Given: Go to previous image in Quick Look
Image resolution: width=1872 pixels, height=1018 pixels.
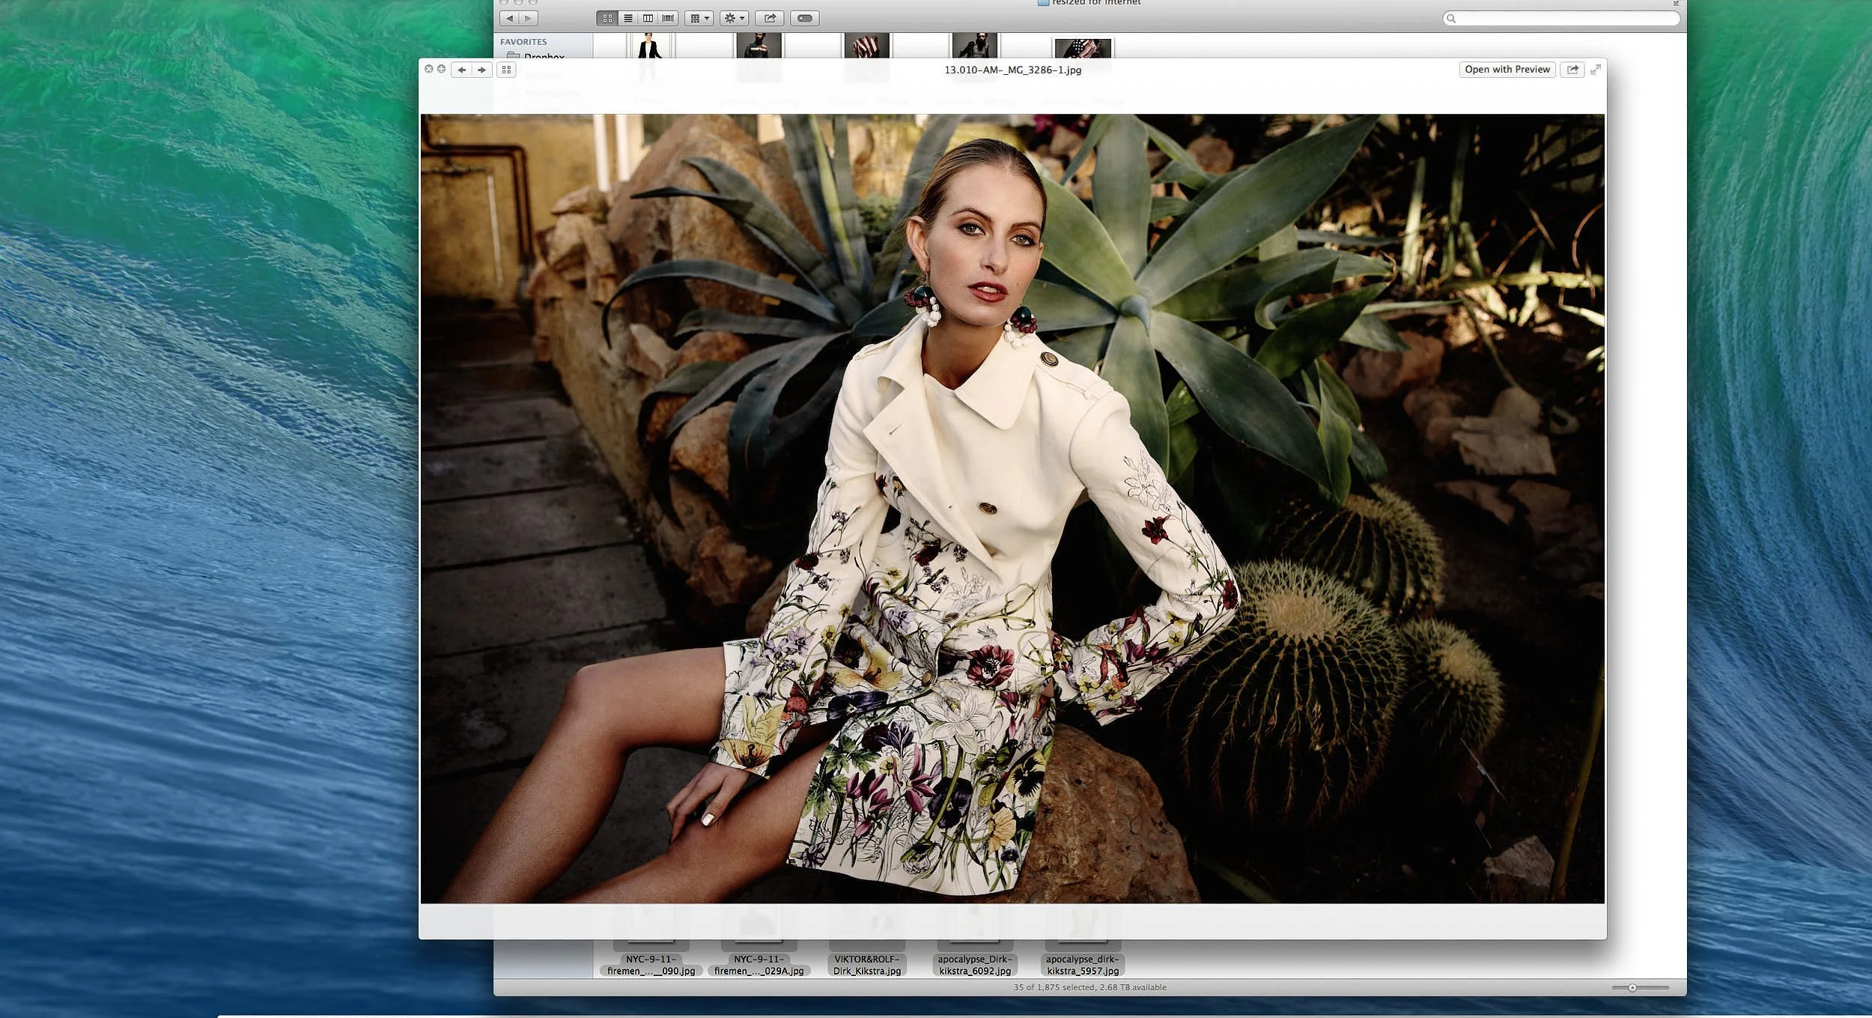Looking at the screenshot, I should (462, 70).
